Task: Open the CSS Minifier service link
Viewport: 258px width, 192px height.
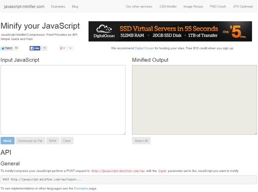Action: pyautogui.click(x=168, y=6)
